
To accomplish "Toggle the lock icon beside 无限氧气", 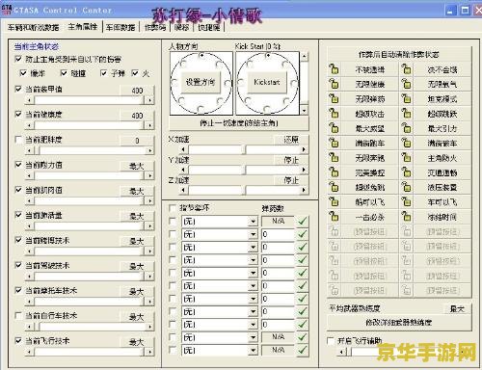I will 407,84.
